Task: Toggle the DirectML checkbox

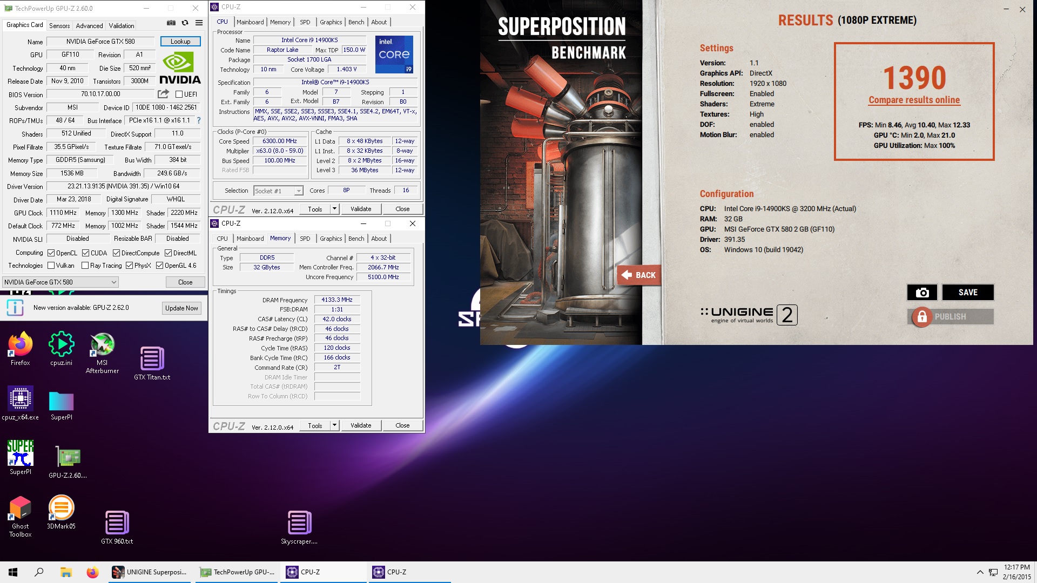Action: [168, 253]
